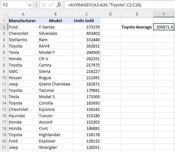
Task: Click the Model header cell
Action: (x=55, y=21)
